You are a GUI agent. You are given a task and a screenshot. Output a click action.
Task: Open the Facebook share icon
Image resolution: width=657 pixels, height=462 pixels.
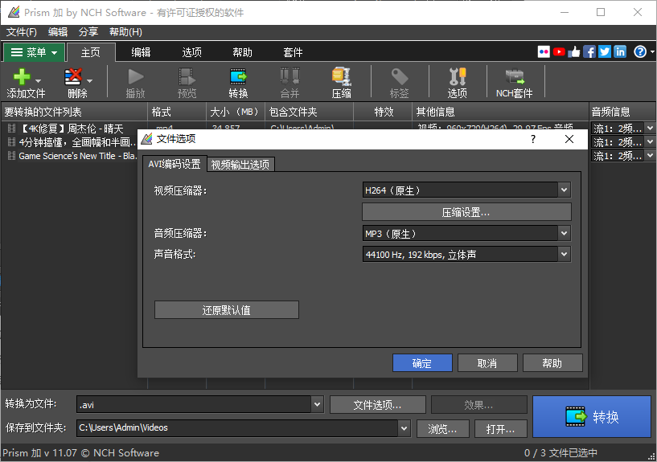[589, 52]
